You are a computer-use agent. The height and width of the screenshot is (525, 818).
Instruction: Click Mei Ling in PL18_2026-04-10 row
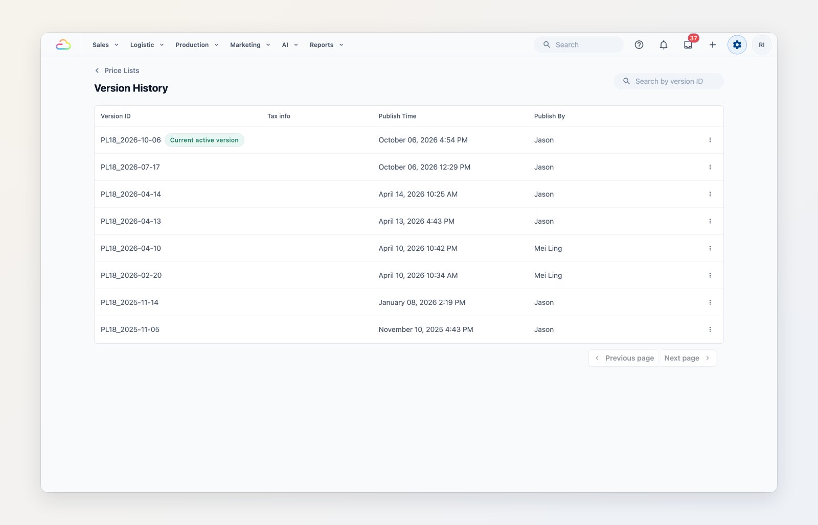tap(548, 248)
